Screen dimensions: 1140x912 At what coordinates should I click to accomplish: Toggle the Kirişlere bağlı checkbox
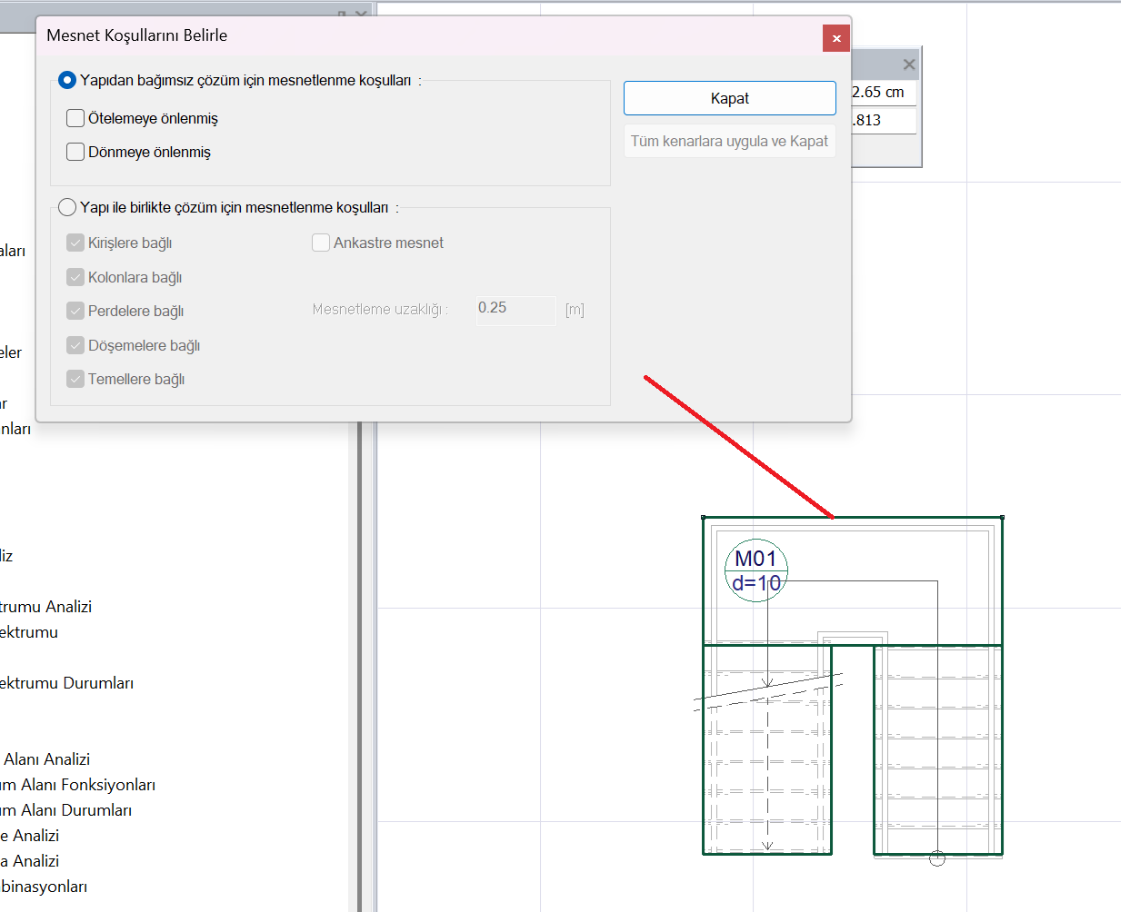(x=75, y=243)
